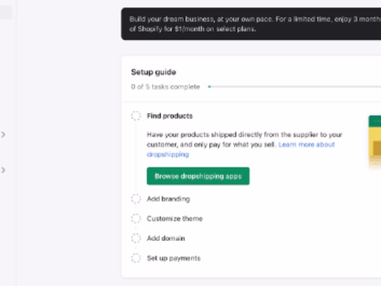Click the 0 of 5 tasks complete label
Image resolution: width=381 pixels, height=286 pixels.
(165, 87)
